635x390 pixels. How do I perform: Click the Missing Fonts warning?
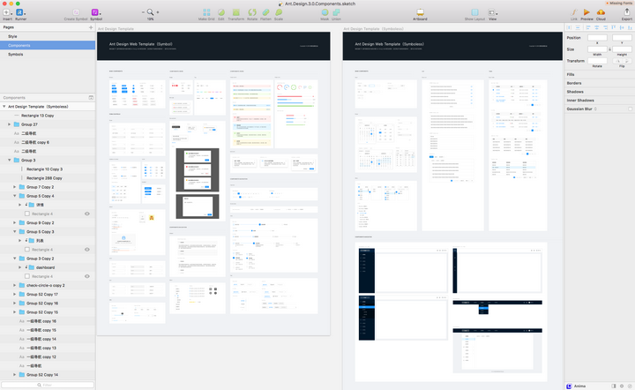[x=619, y=4]
